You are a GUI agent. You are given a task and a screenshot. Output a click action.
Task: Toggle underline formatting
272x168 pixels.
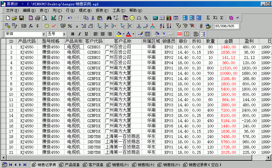(86, 34)
